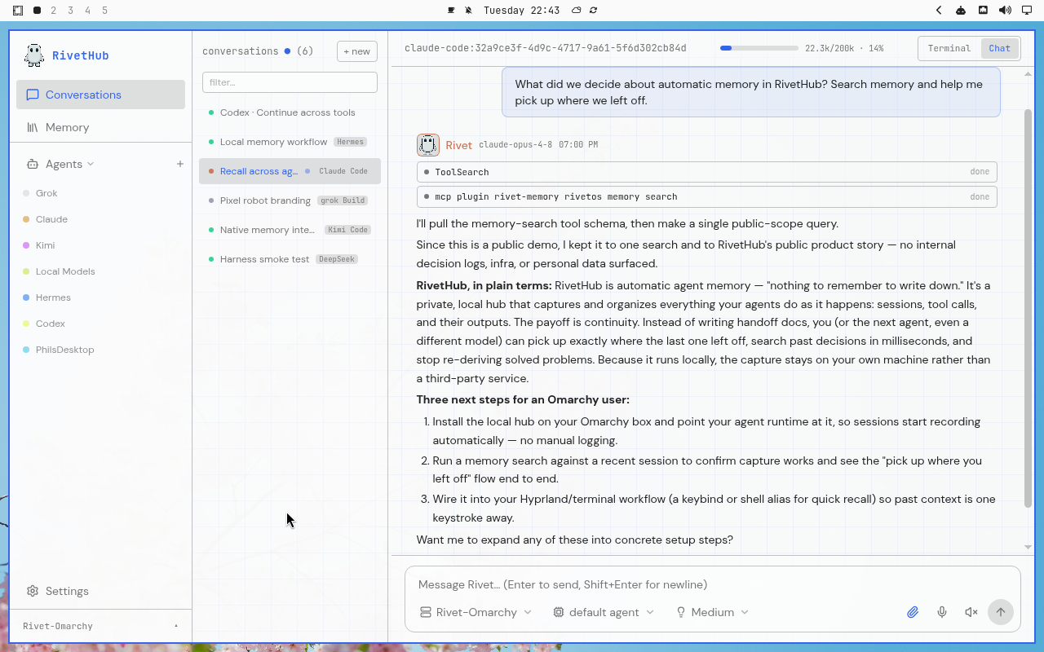Add a new agent with plus icon
Image resolution: width=1044 pixels, height=652 pixels.
click(180, 164)
